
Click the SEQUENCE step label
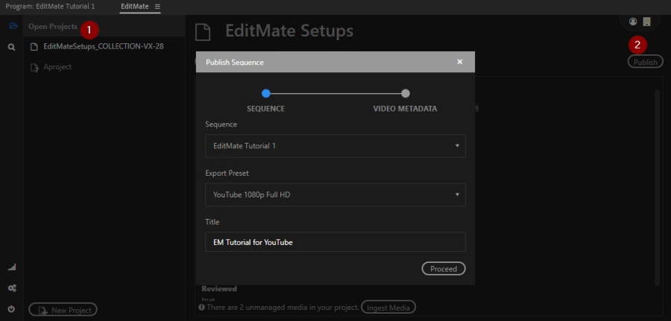pos(265,109)
